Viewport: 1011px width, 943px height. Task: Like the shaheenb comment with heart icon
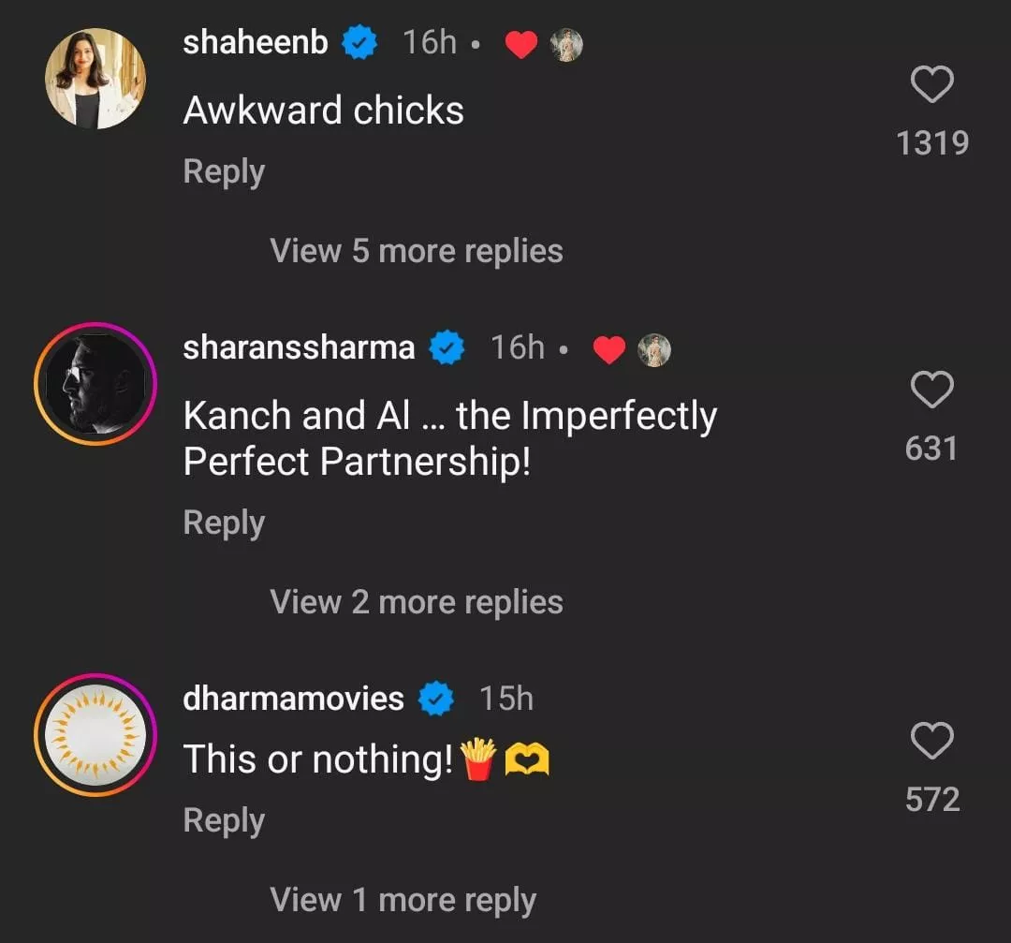point(931,86)
